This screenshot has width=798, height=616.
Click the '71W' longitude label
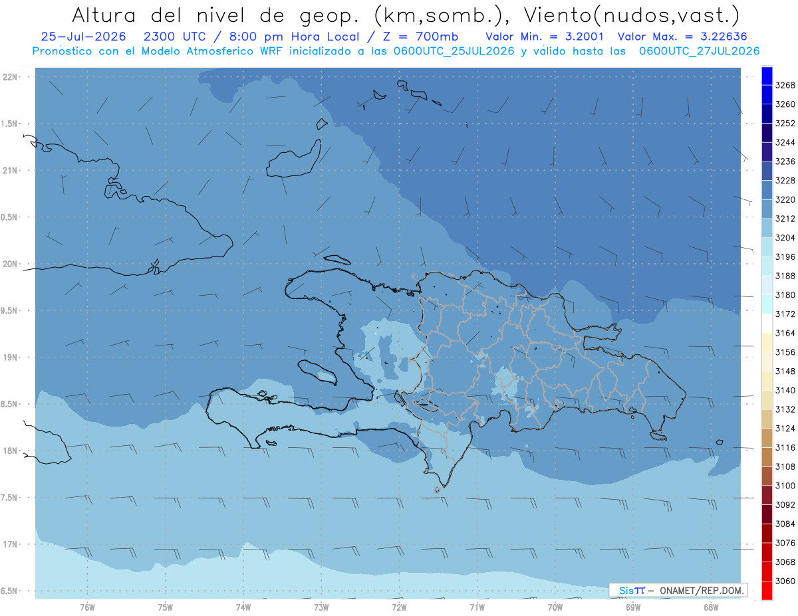tap(477, 607)
